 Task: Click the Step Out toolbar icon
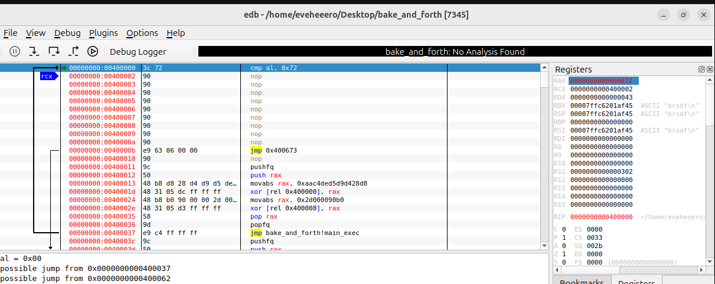(x=74, y=51)
